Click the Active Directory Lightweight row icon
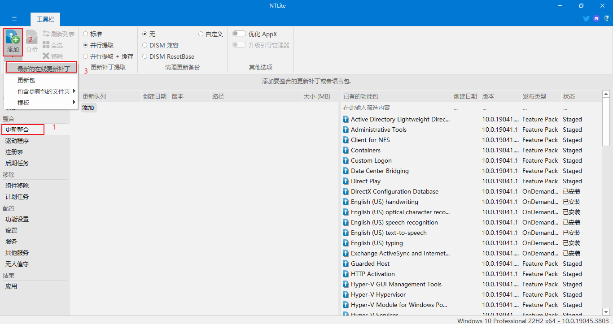This screenshot has height=324, width=613. pyautogui.click(x=346, y=119)
